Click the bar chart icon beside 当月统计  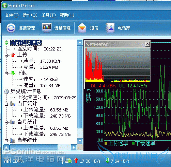tap(13, 122)
